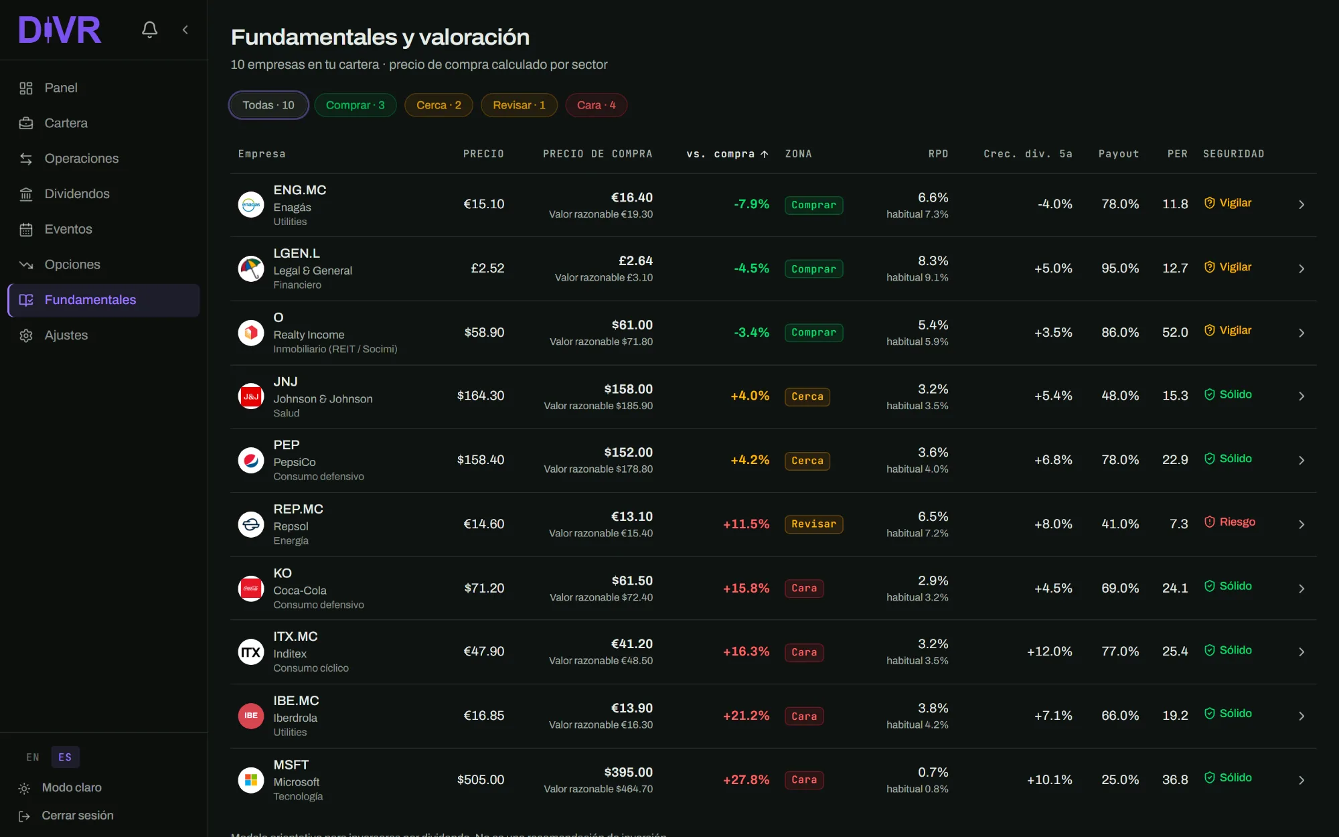
Task: Click the Riesgo warning icon for Repsol
Action: [x=1210, y=522]
